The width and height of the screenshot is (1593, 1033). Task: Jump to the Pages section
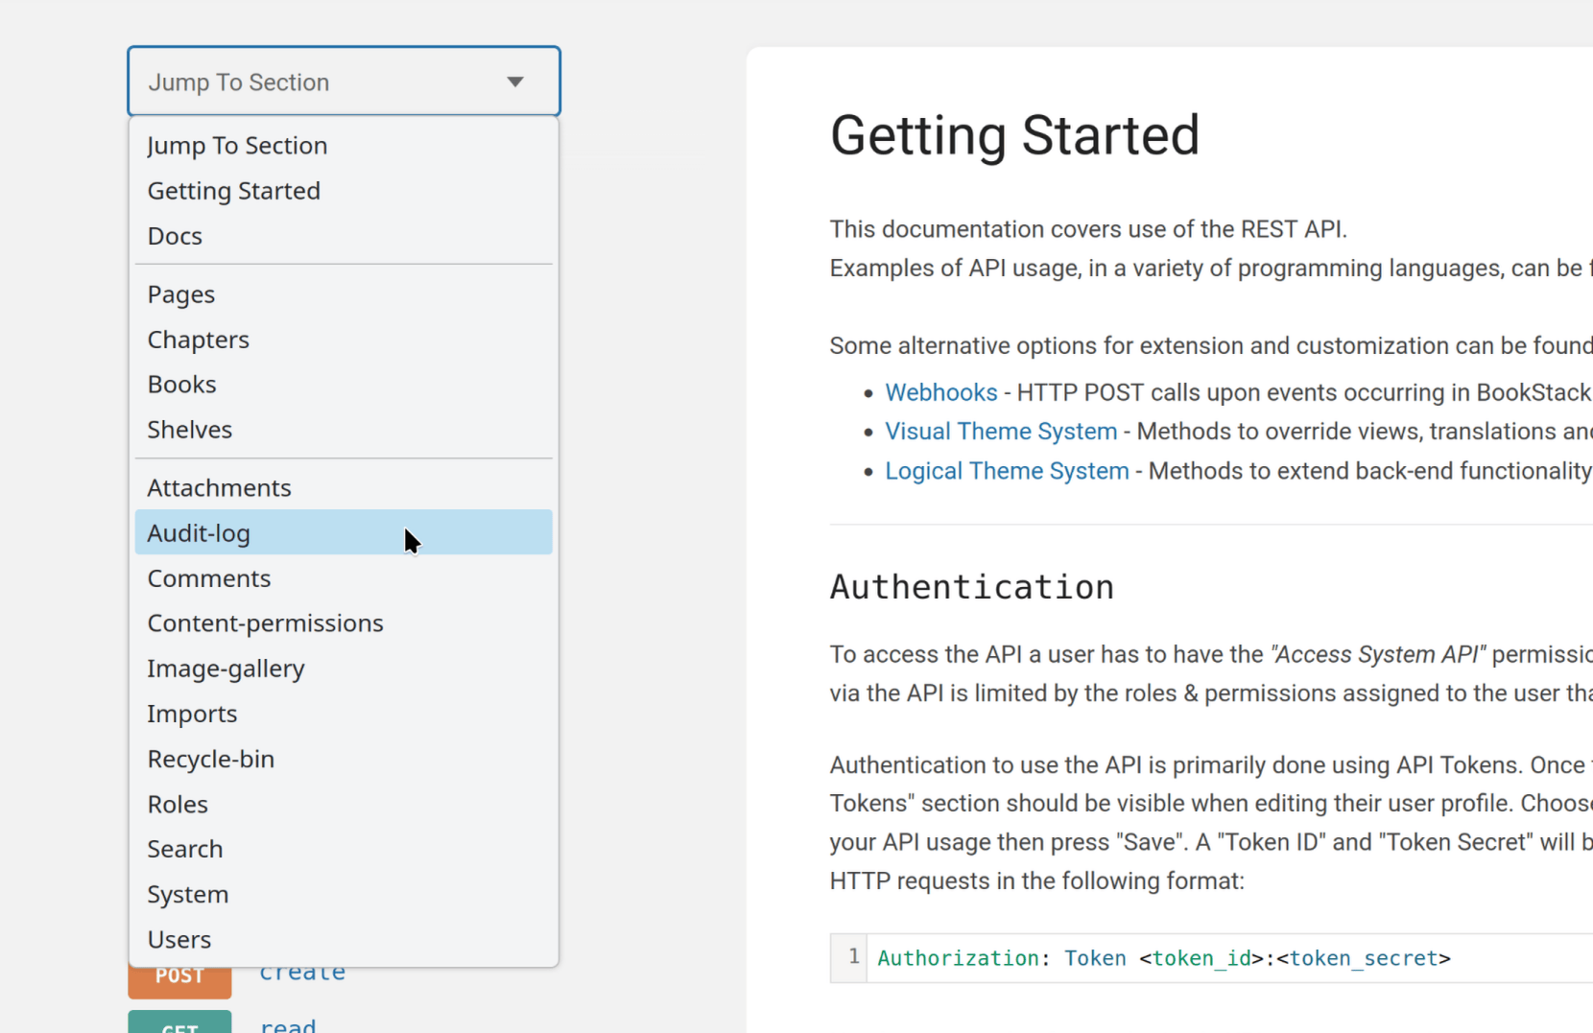tap(180, 293)
